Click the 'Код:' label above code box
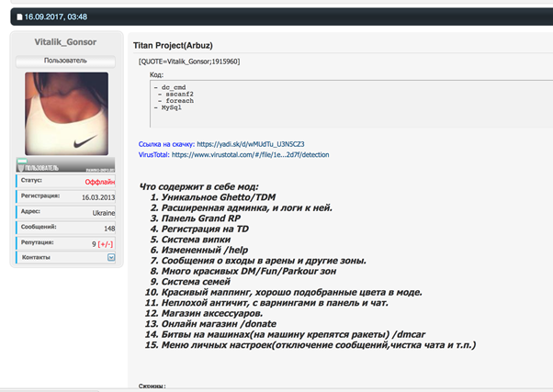 tap(156, 74)
